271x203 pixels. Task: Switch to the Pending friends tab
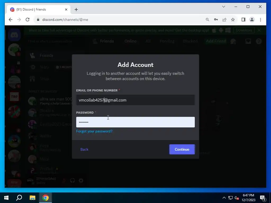[x=167, y=41]
